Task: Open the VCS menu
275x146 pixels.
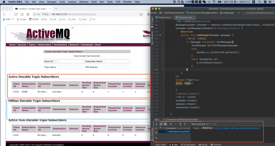Action: pos(118,2)
